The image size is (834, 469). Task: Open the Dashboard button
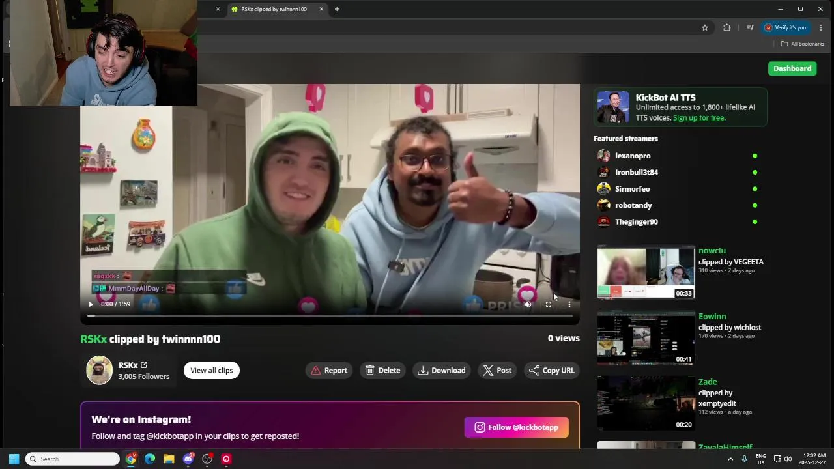(x=792, y=68)
